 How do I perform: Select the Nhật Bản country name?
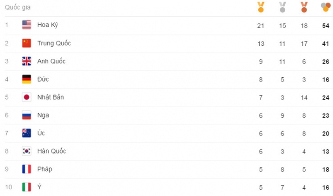pyautogui.click(x=50, y=97)
